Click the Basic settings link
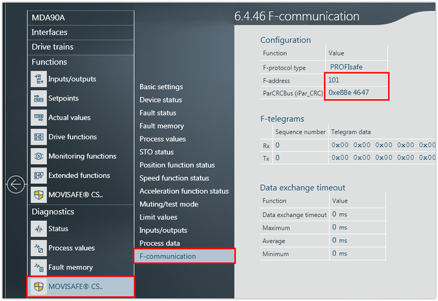This screenshot has width=438, height=301. coord(161,87)
